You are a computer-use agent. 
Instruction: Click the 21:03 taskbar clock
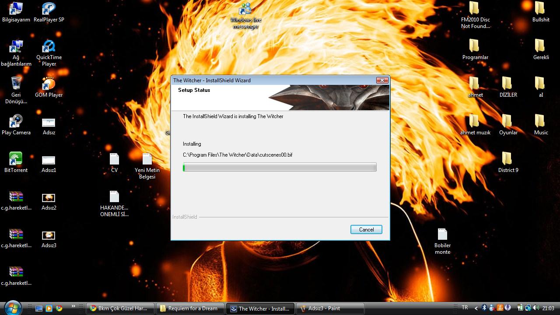click(548, 308)
